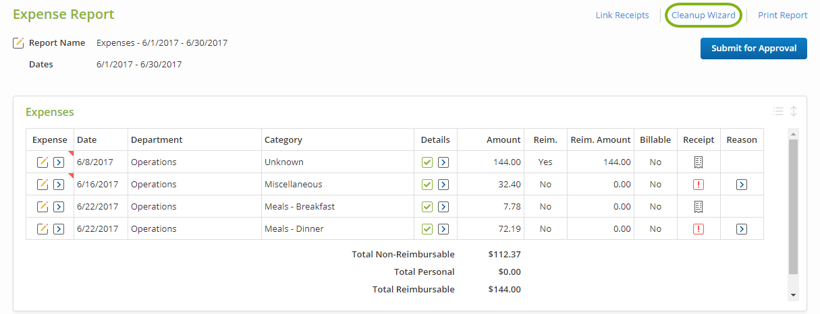Edit the 6/8/2017 Unknown expense
The height and width of the screenshot is (314, 820).
(43, 162)
